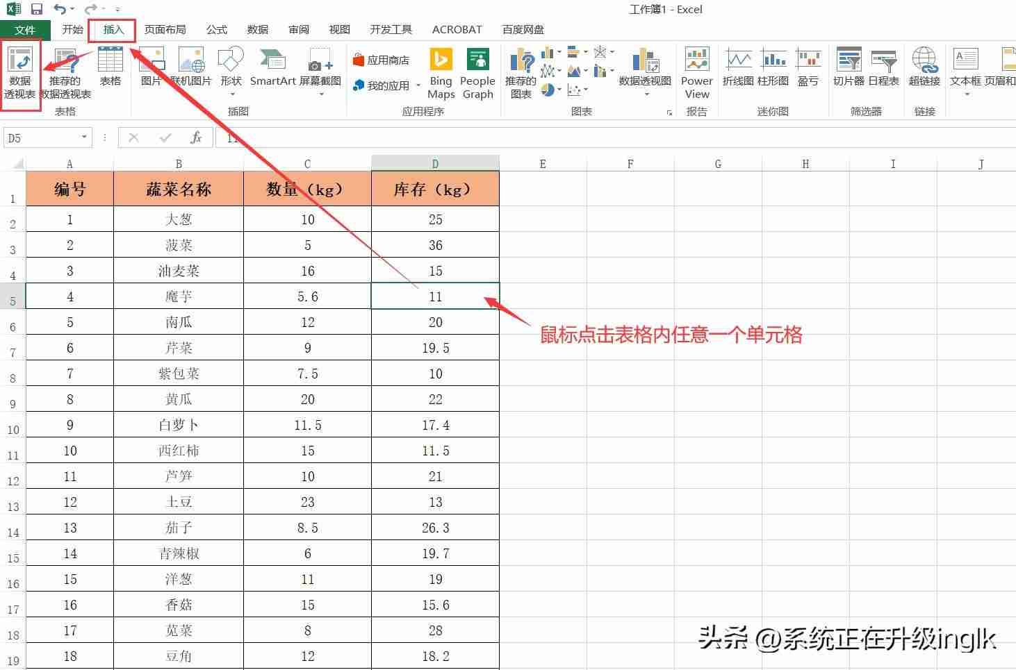This screenshot has width=1016, height=670.
Task: Click the fx insert function icon
Action: 196,138
